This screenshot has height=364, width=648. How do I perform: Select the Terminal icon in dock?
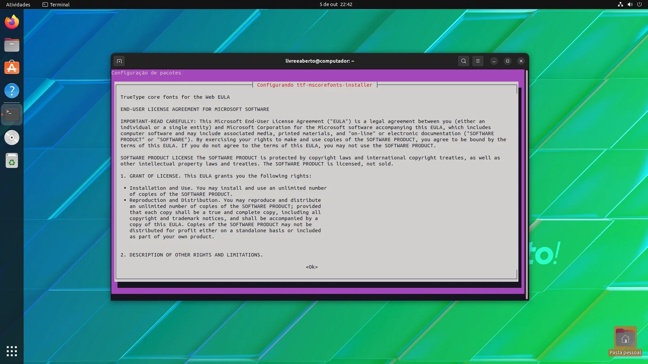click(x=12, y=115)
